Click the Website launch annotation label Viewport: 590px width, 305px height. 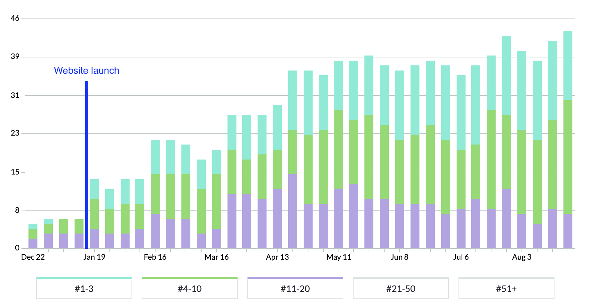[87, 71]
